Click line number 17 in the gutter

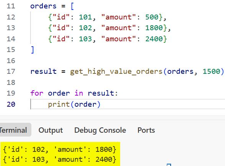click(x=11, y=72)
